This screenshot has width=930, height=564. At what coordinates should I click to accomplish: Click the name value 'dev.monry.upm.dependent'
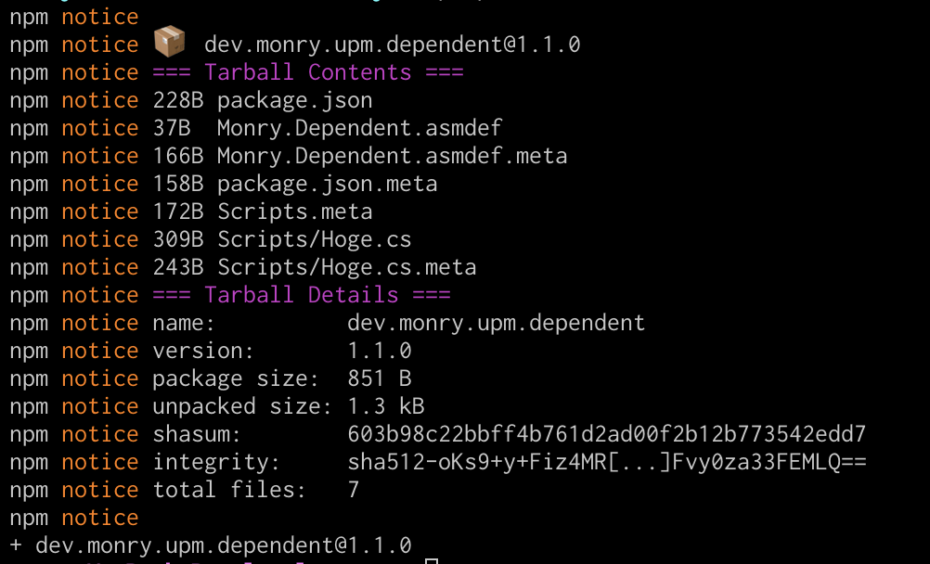(496, 323)
